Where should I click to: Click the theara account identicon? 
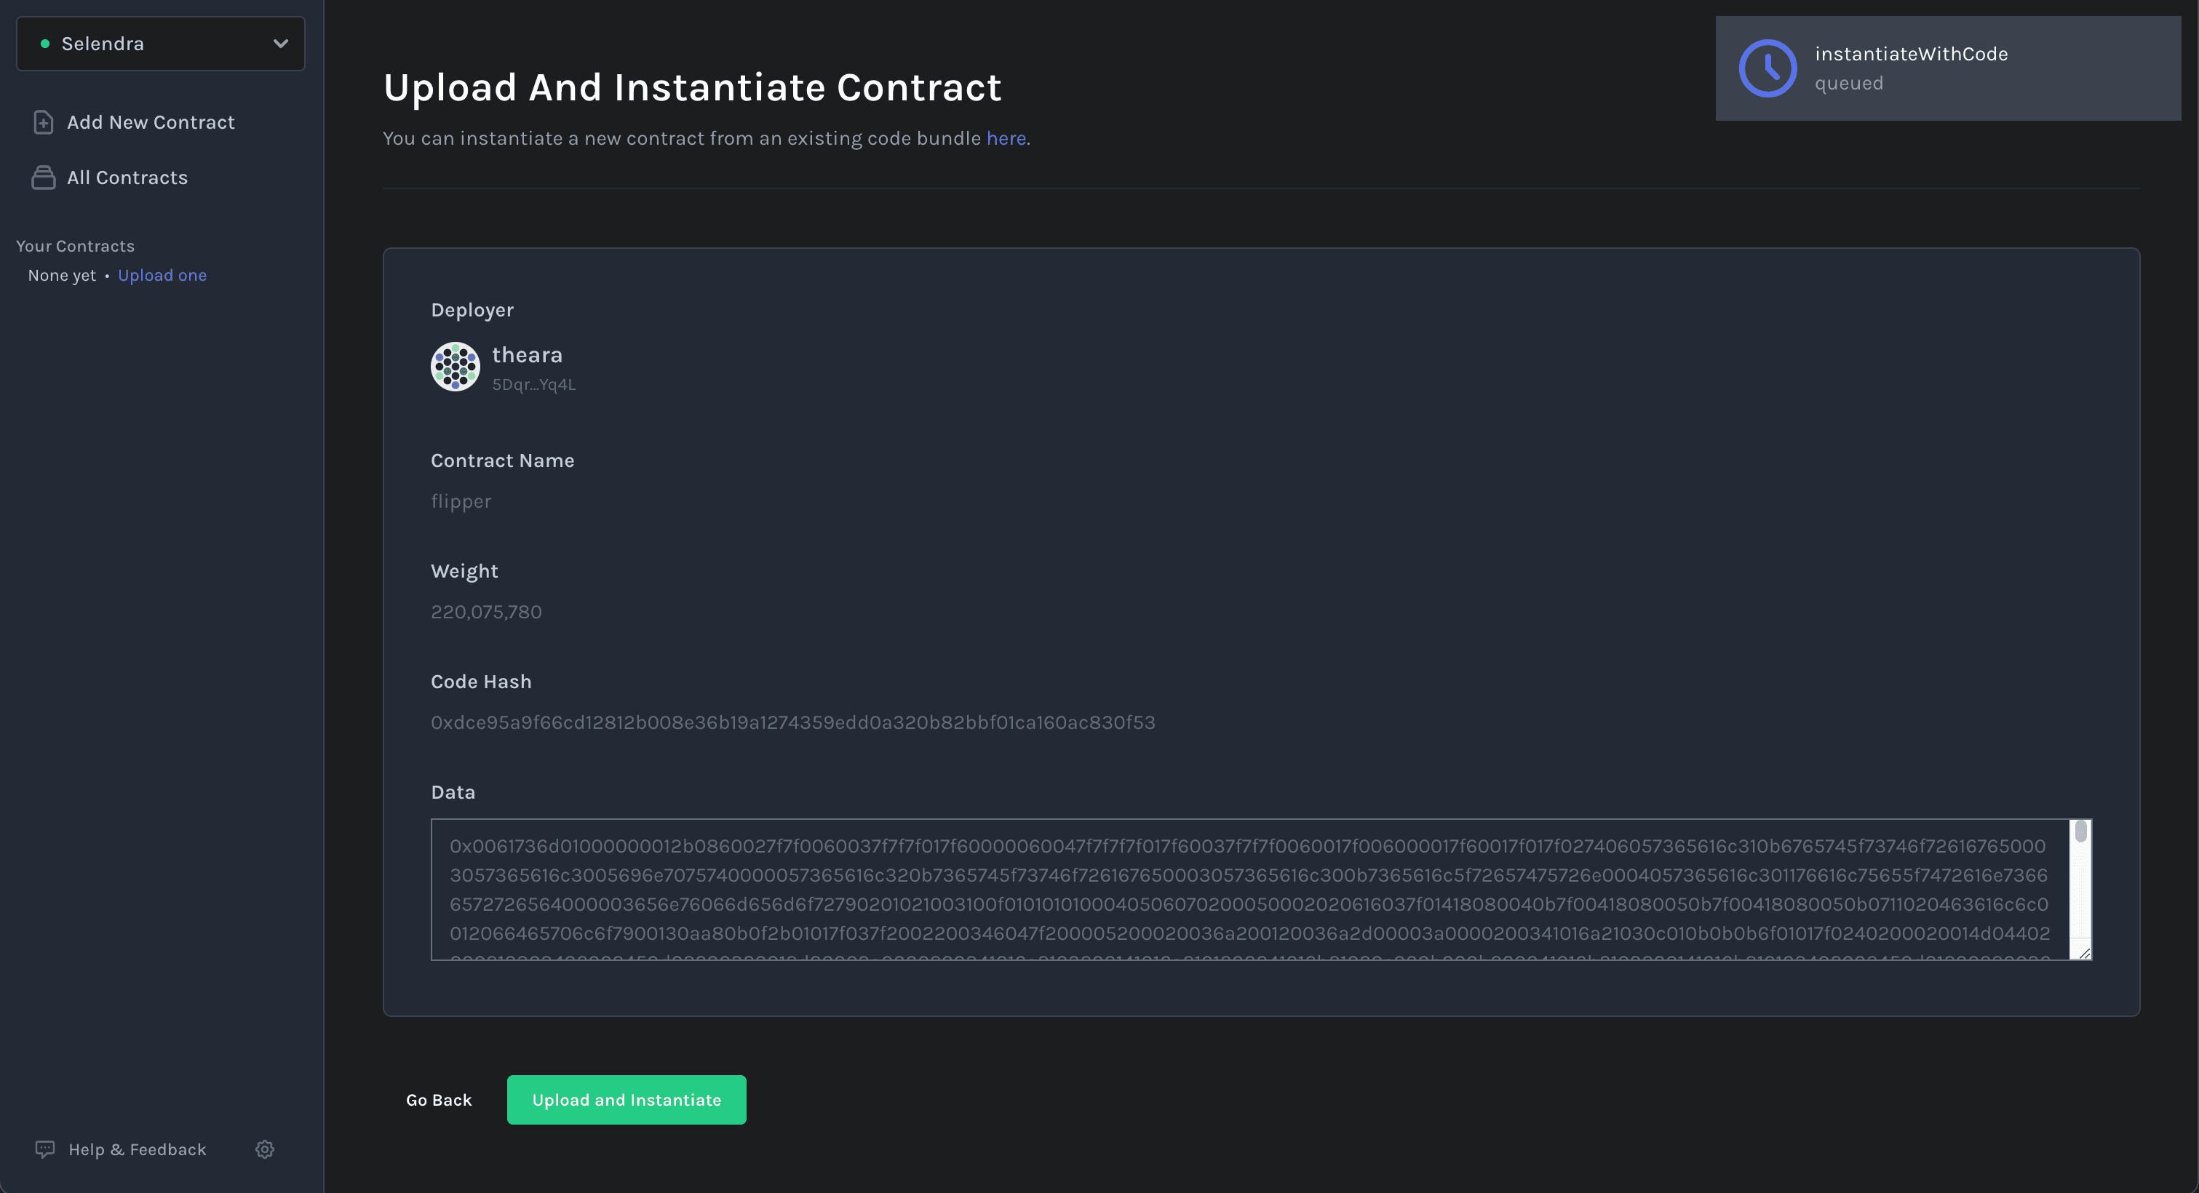click(x=455, y=366)
